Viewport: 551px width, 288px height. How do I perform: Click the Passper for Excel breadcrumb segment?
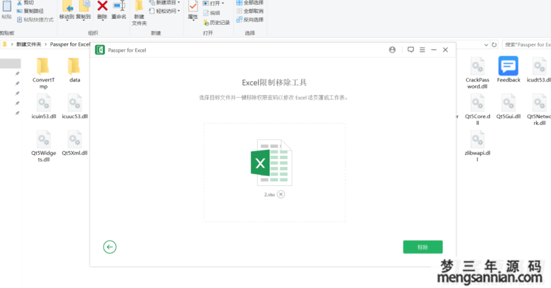(x=70, y=44)
